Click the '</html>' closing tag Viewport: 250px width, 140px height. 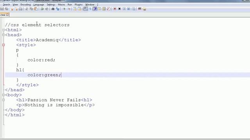[x=15, y=115]
